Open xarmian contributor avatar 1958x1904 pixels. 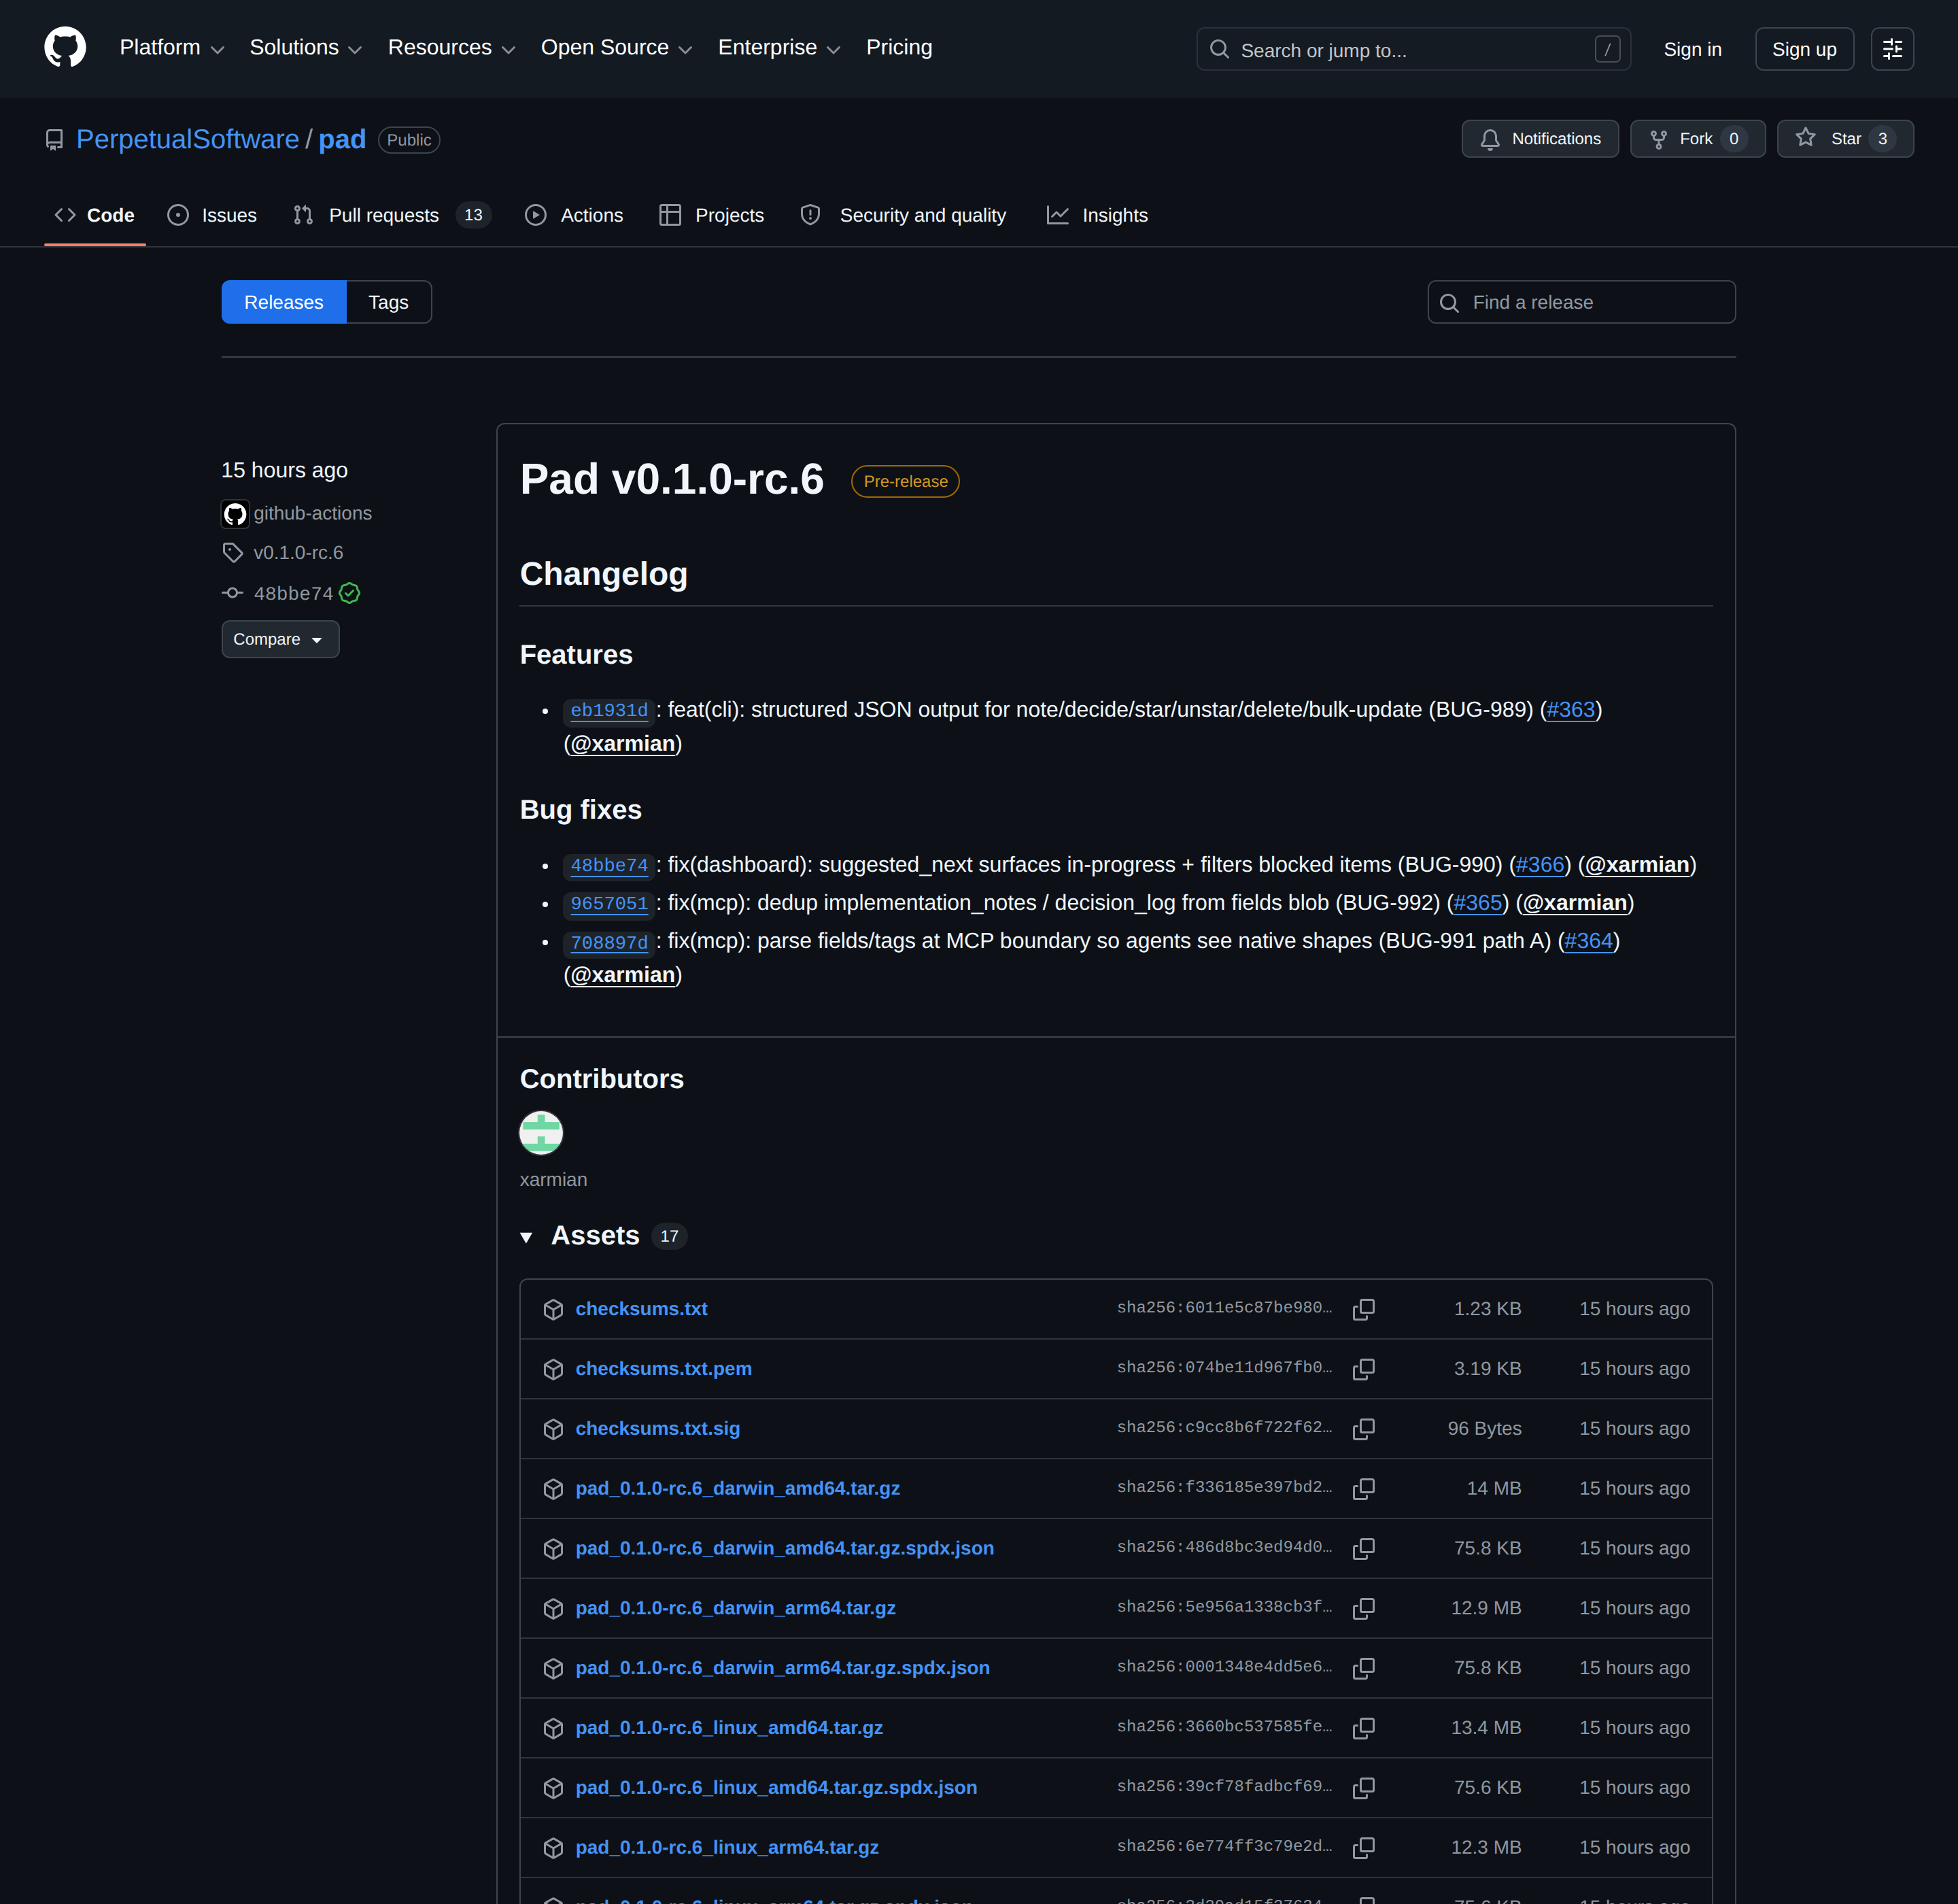(x=541, y=1133)
